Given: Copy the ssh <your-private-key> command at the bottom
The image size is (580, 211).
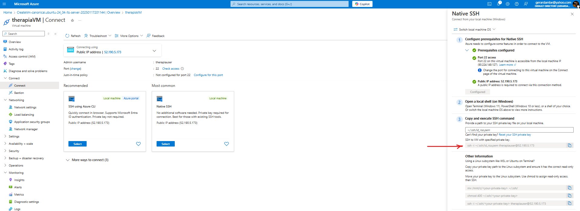Looking at the screenshot, I should (569, 203).
